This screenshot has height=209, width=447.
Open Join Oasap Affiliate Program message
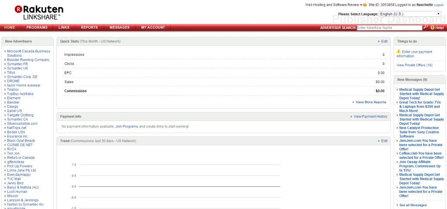pyautogui.click(x=420, y=166)
